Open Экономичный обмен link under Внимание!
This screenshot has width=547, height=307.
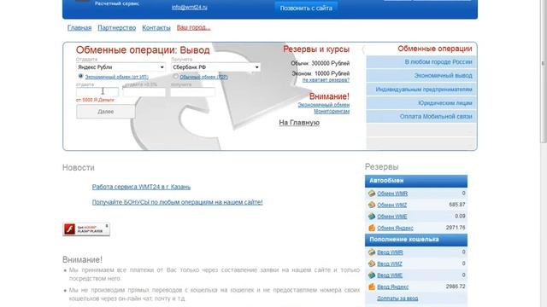click(x=324, y=105)
